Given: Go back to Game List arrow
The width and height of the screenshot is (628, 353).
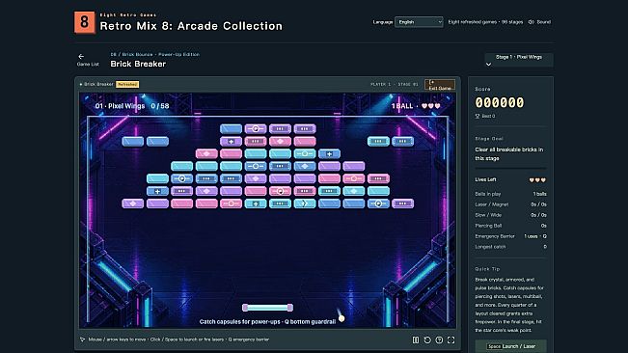Looking at the screenshot, I should click(x=81, y=57).
